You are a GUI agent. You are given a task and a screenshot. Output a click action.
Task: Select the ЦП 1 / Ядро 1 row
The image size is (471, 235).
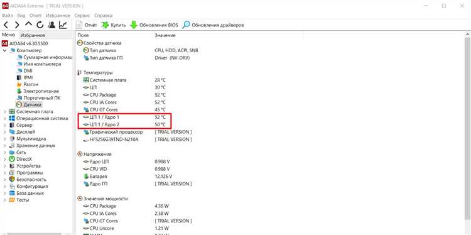coord(124,117)
